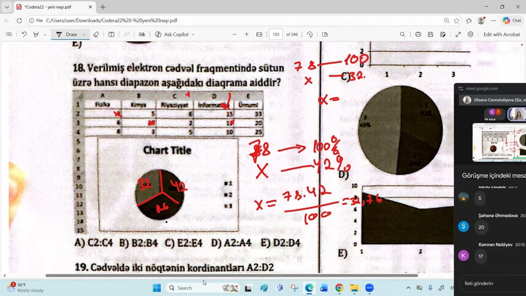Open Zoom from the taskbar
This screenshot has width=526, height=296.
click(x=369, y=288)
